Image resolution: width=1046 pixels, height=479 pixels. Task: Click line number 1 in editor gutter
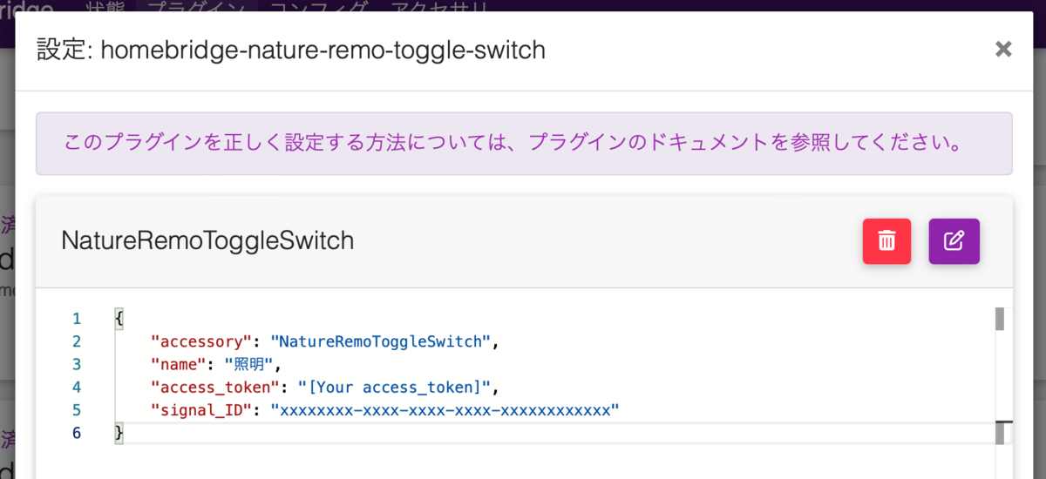click(77, 319)
